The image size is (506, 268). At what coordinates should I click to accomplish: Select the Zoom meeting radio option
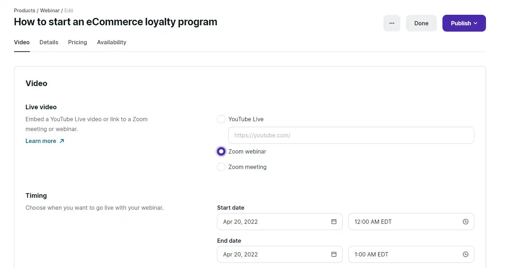[221, 167]
